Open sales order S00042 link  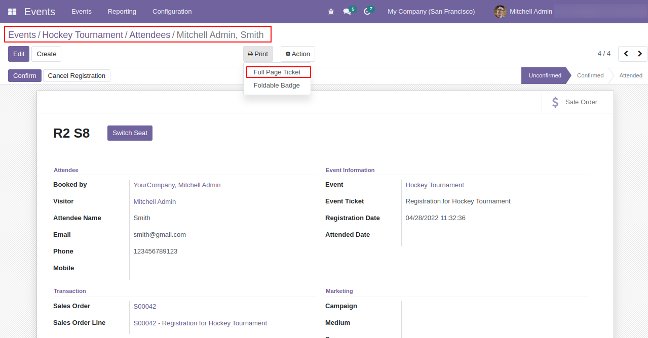pos(145,307)
